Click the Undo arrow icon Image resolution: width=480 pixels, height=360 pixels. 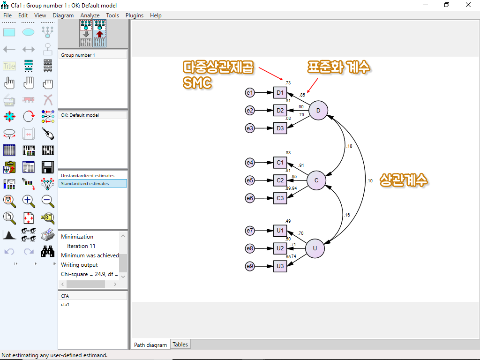[9, 252]
